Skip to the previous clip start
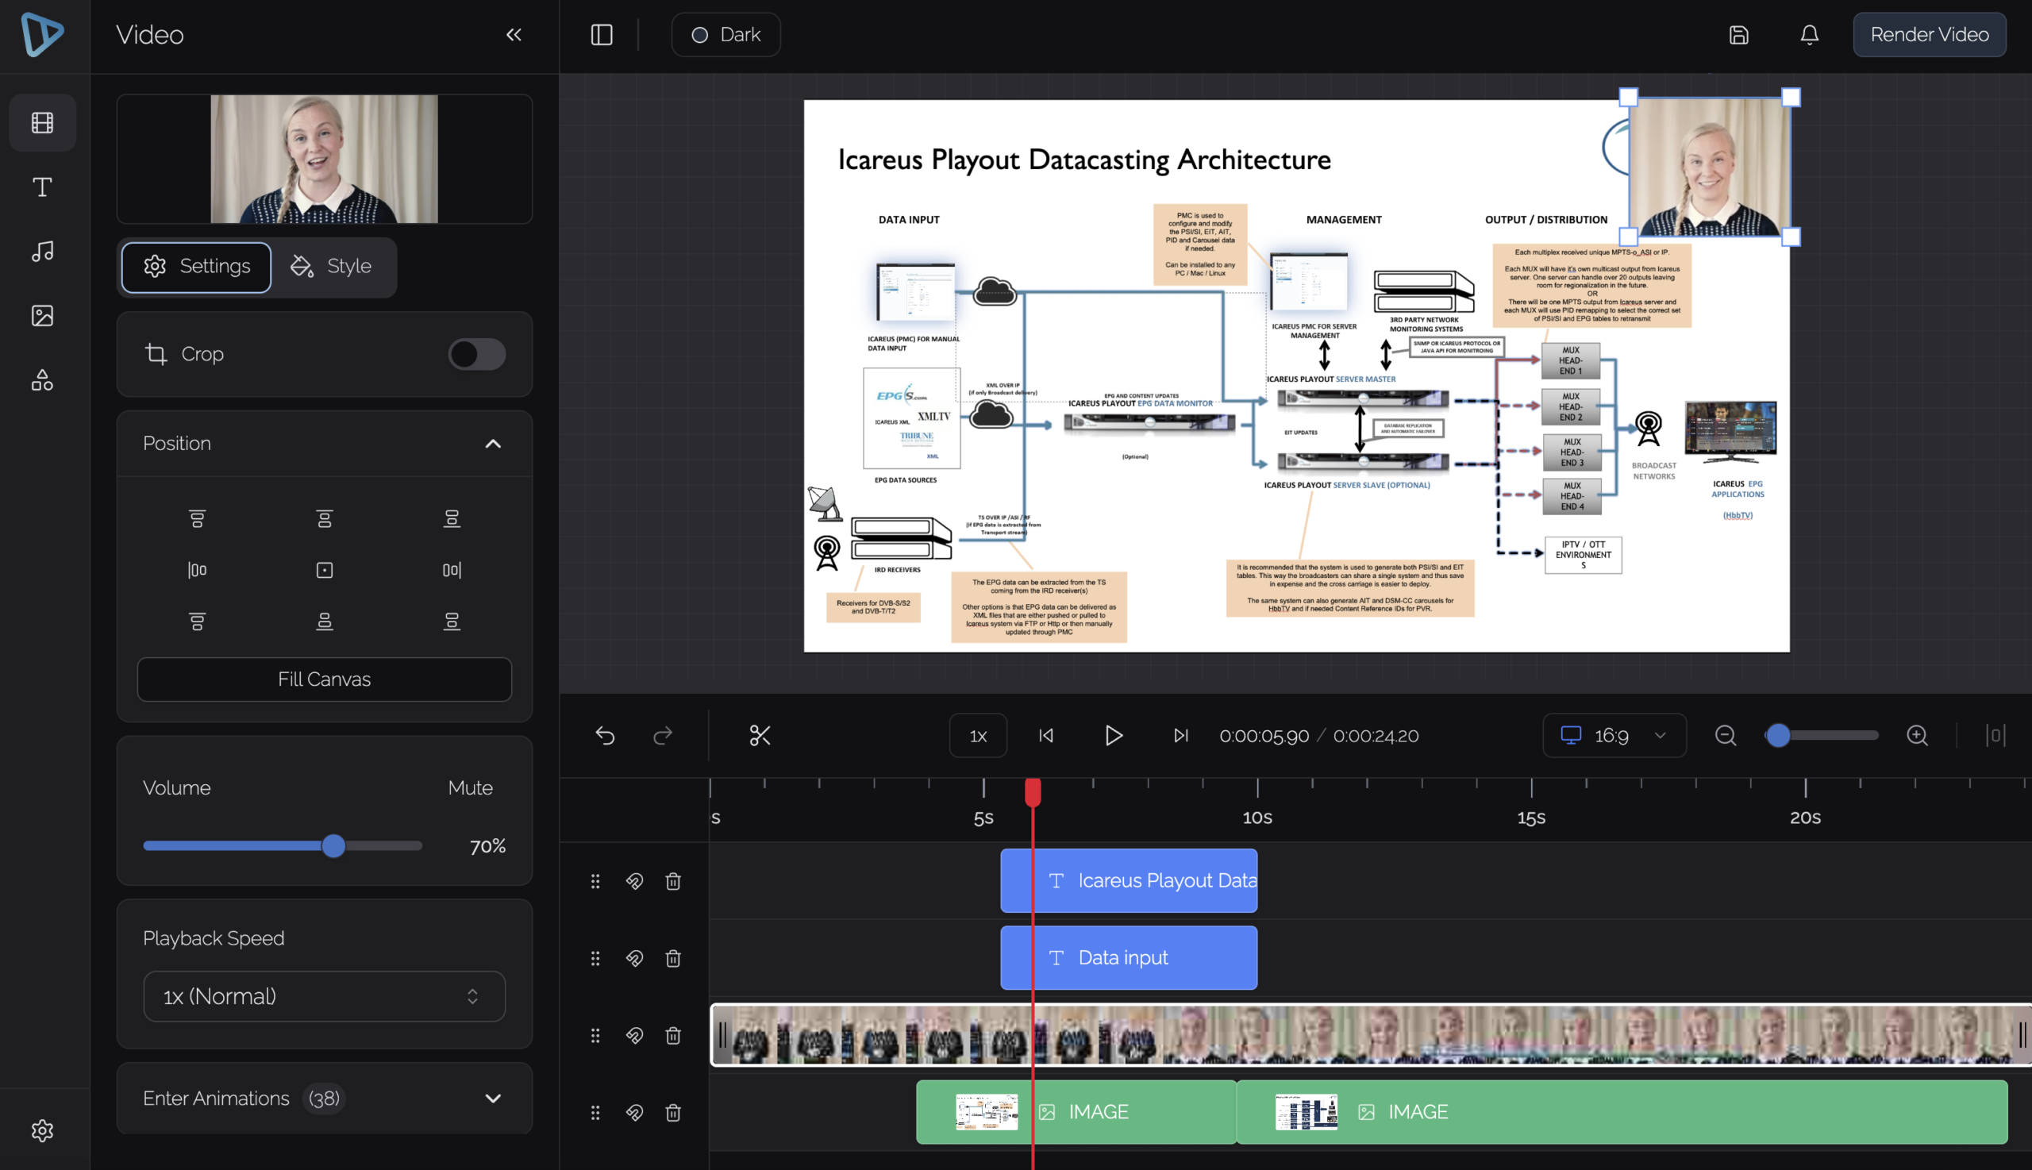 click(1046, 735)
